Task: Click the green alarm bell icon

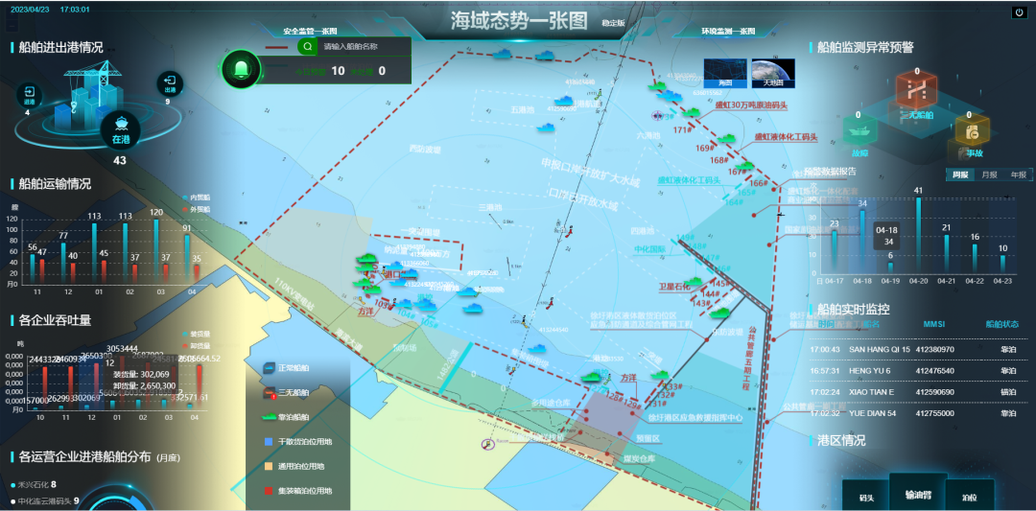Action: click(242, 69)
